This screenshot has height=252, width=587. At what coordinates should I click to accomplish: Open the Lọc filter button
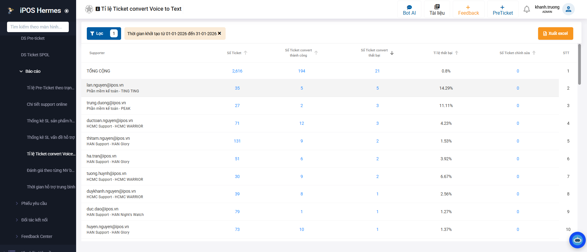[x=104, y=34]
